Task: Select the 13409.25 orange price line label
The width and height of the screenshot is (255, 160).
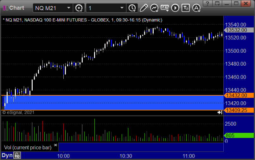Action: click(x=239, y=110)
